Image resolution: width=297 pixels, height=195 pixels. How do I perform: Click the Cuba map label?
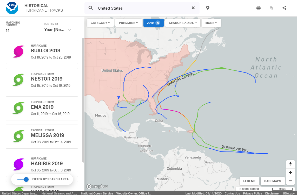coord(159,121)
